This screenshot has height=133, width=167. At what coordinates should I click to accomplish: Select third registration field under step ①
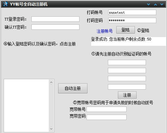(127, 79)
